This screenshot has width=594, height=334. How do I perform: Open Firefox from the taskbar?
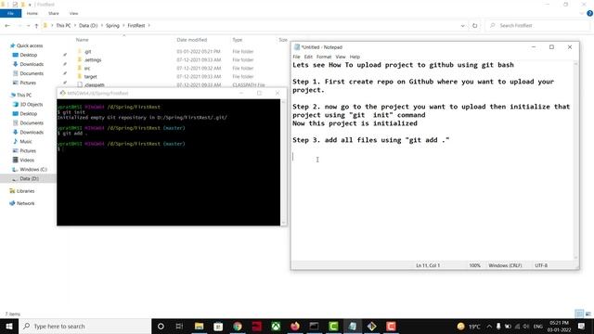[x=295, y=326]
